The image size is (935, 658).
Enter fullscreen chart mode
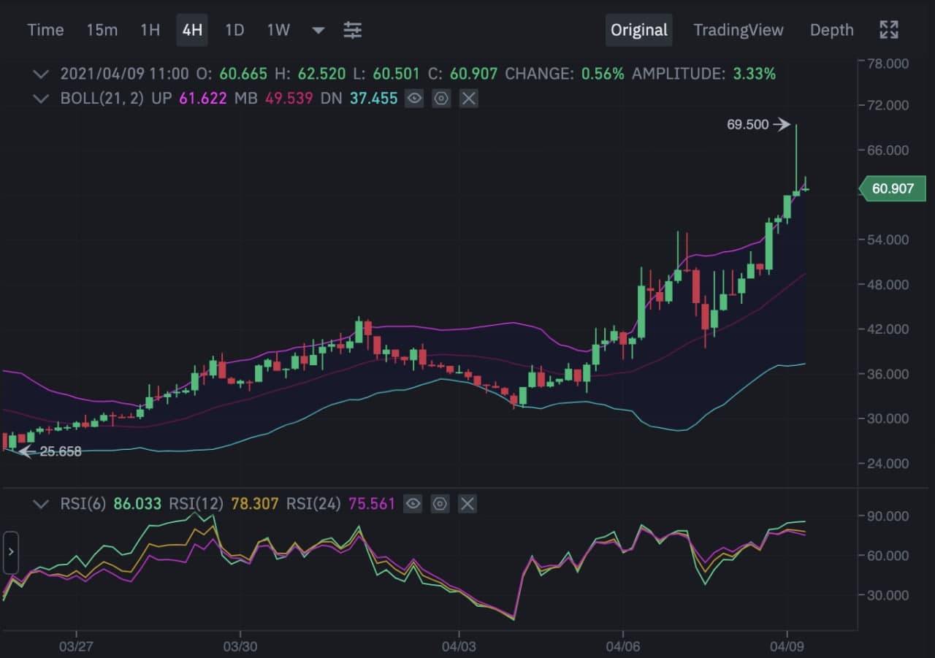click(888, 30)
